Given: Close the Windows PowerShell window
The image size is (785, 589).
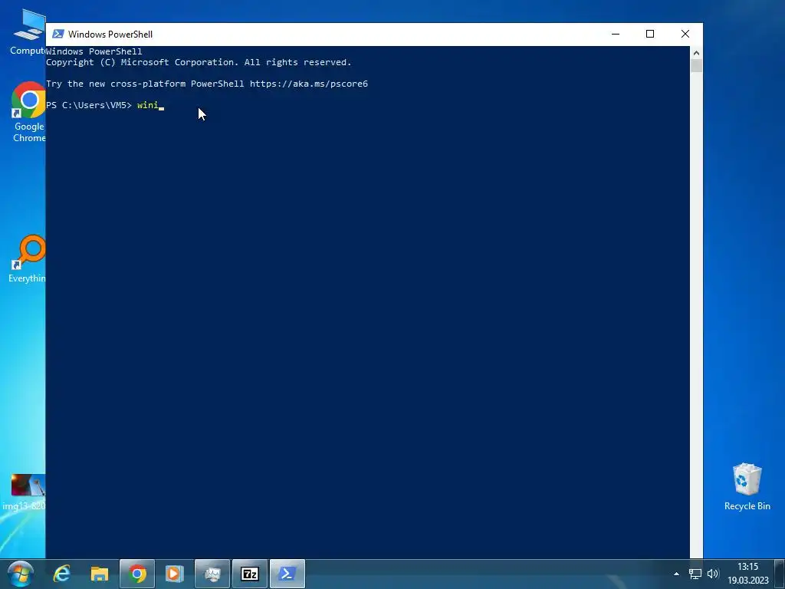Looking at the screenshot, I should click(685, 34).
